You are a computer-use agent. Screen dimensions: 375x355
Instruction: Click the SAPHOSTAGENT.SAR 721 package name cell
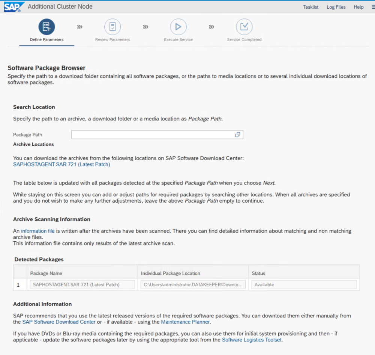click(x=82, y=284)
